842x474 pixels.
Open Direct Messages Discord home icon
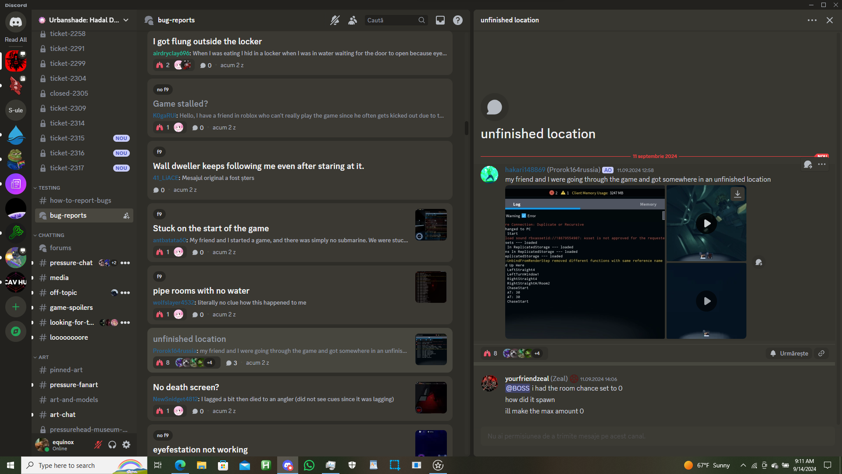coord(16,22)
